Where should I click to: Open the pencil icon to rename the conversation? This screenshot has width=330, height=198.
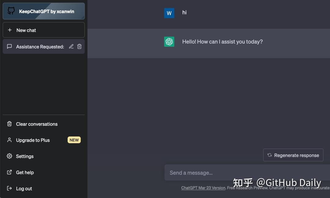[x=71, y=46]
